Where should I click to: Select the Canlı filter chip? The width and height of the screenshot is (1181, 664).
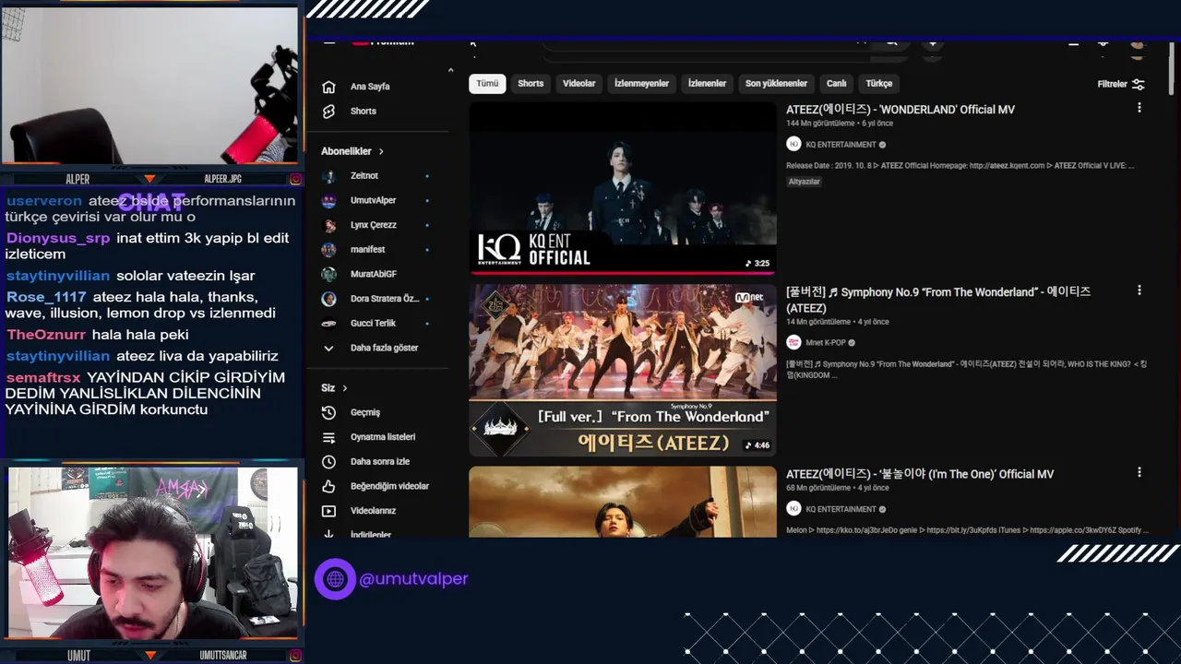tap(836, 83)
